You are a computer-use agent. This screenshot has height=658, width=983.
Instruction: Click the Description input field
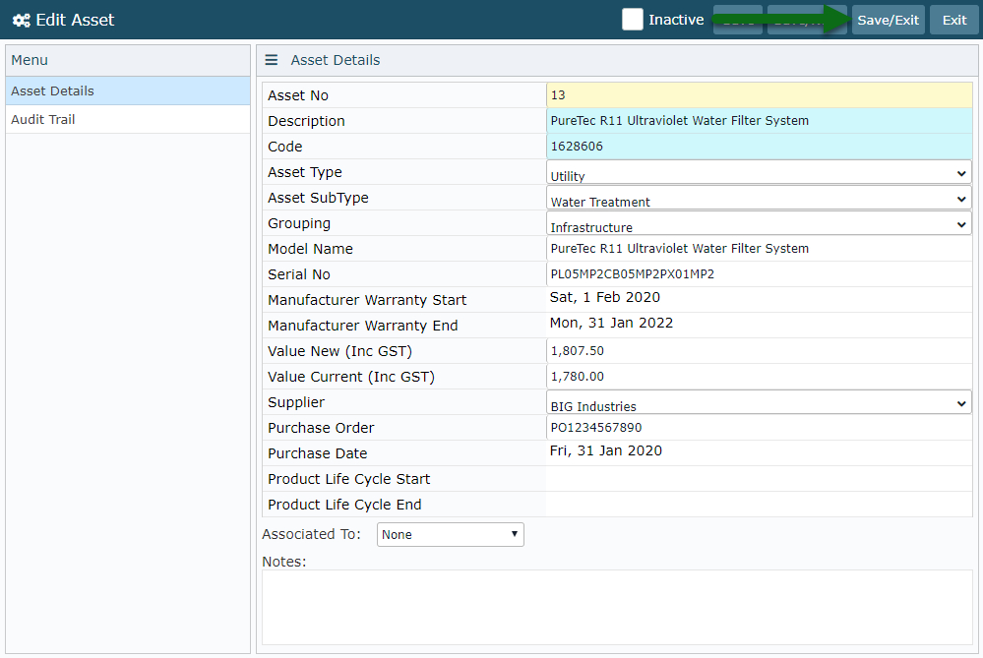pos(760,121)
